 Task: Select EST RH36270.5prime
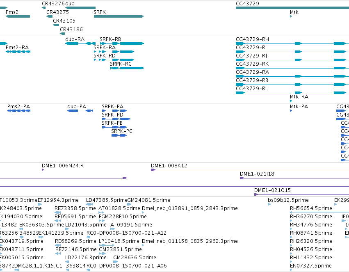(x=291, y=221)
